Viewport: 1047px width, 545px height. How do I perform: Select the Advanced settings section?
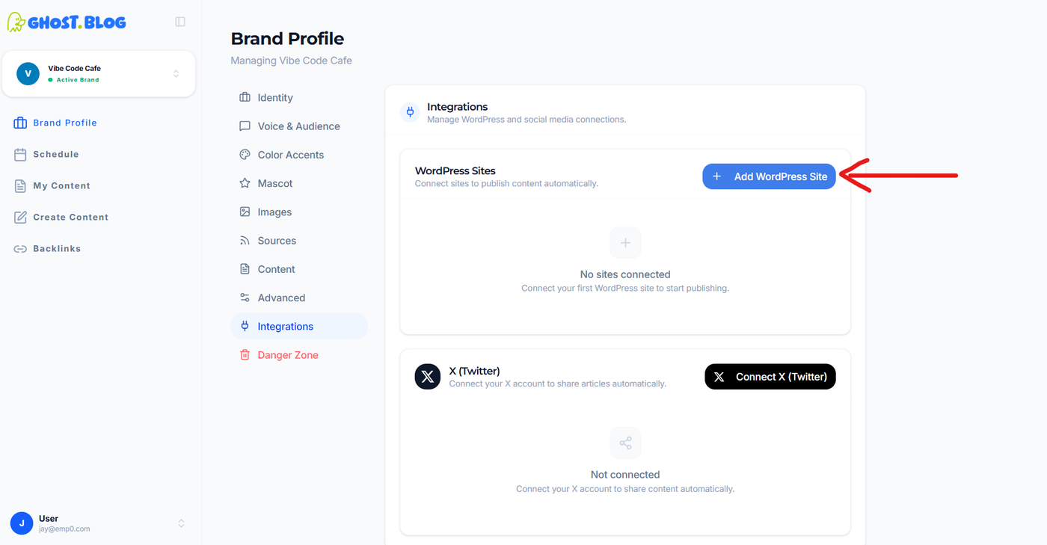[x=281, y=298]
